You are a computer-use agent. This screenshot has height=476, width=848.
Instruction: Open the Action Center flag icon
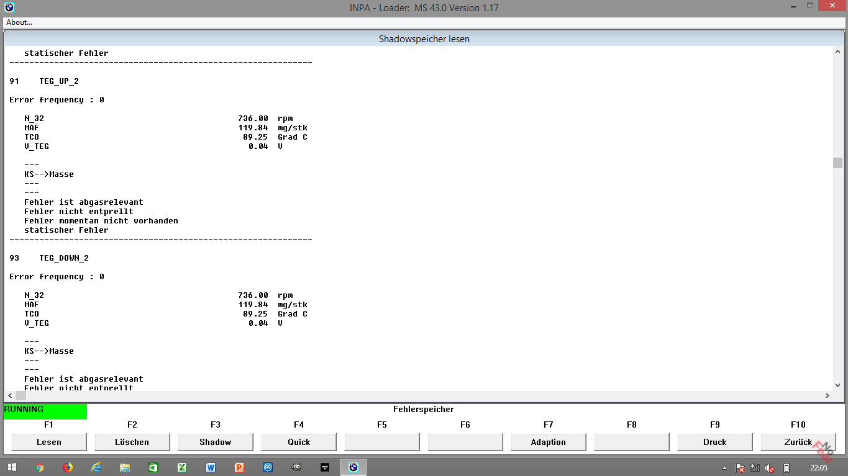(x=740, y=468)
